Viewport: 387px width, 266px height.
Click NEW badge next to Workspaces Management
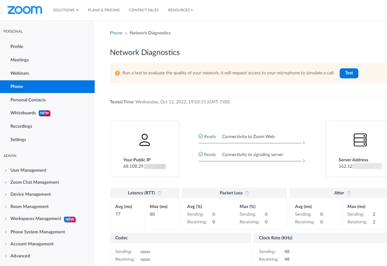pos(70,219)
